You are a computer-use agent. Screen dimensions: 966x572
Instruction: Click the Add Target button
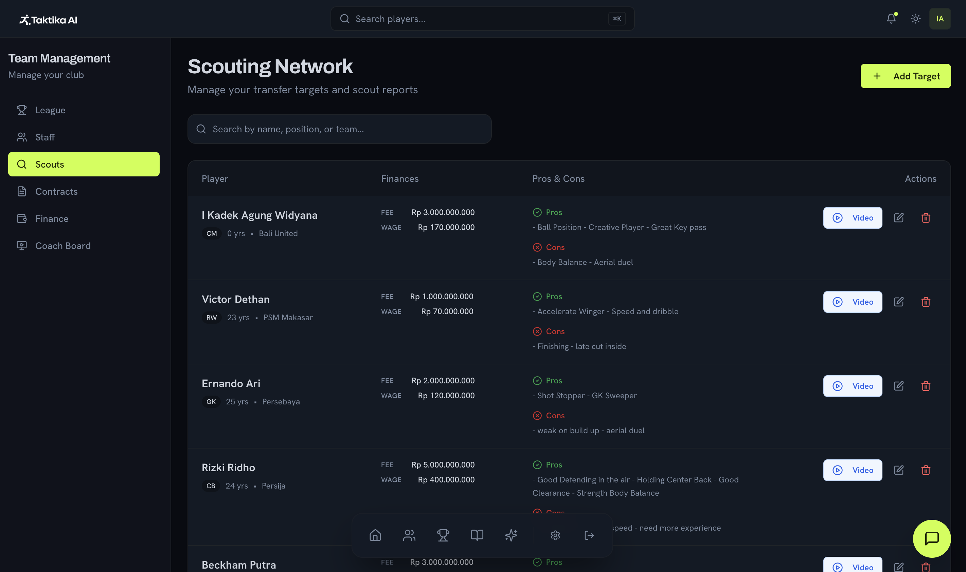coord(906,76)
